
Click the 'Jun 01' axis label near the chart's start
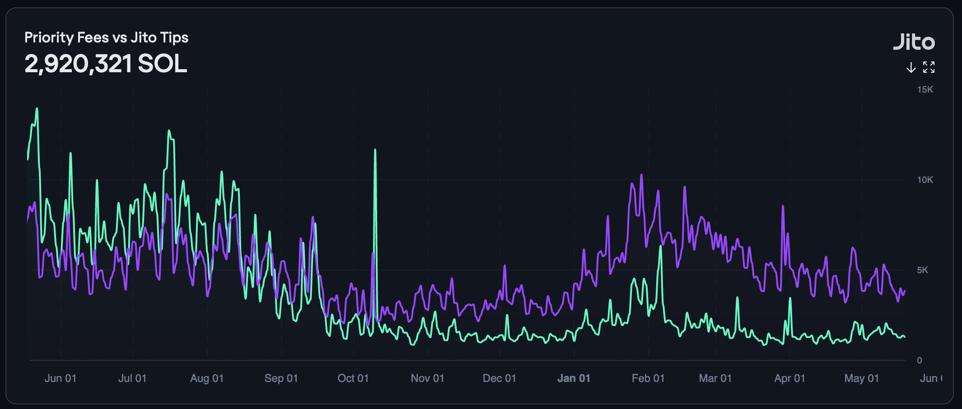(61, 378)
